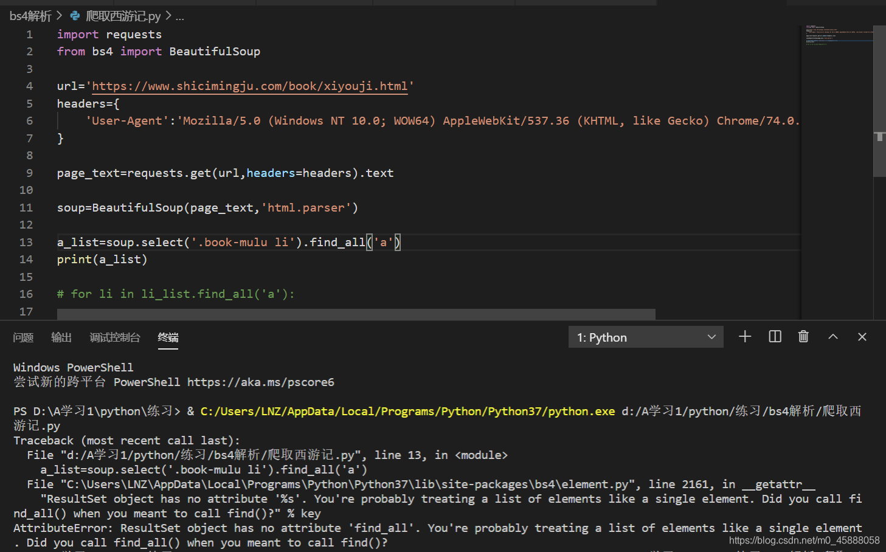Viewport: 886px width, 552px height.
Task: Switch to the 问题 tab
Action: (22, 337)
